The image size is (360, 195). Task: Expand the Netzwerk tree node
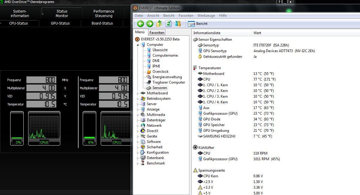(138, 126)
